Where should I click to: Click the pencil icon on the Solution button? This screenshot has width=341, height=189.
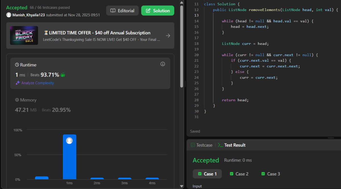pyautogui.click(x=148, y=10)
